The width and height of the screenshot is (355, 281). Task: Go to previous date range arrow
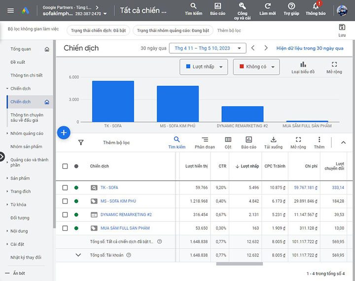[253, 48]
